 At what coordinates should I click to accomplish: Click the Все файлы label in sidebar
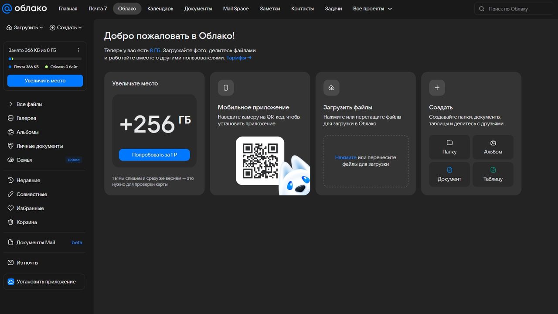pos(30,104)
